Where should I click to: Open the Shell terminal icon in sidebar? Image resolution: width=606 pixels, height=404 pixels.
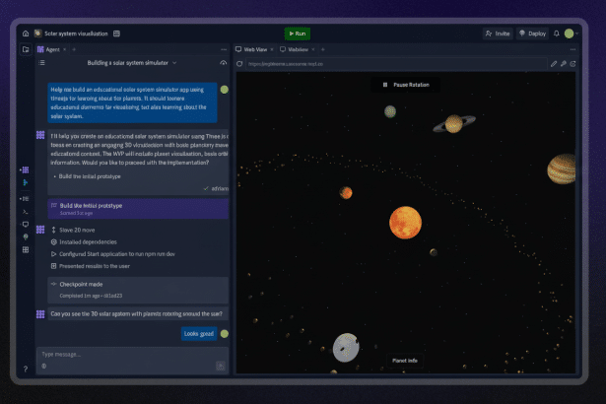point(25,212)
